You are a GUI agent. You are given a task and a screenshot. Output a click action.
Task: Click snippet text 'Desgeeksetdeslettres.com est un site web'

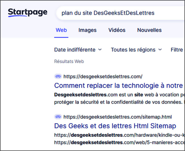pos(105,95)
